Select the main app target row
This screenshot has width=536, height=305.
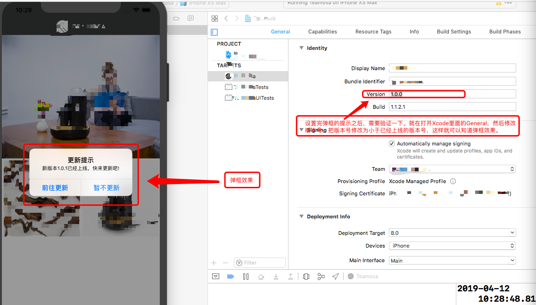click(x=248, y=76)
